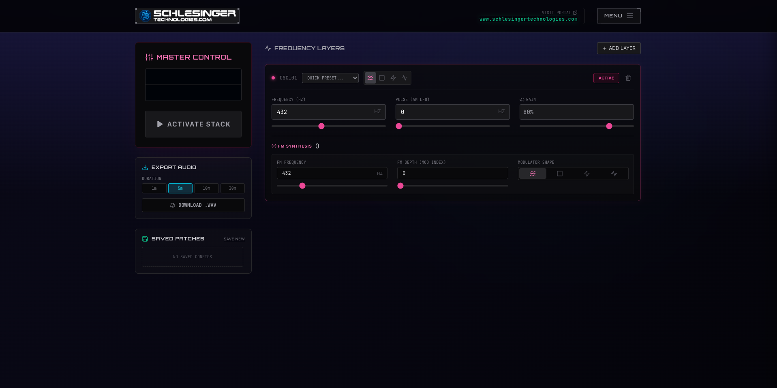
Task: Click the Gain slider handle
Action: pos(609,126)
